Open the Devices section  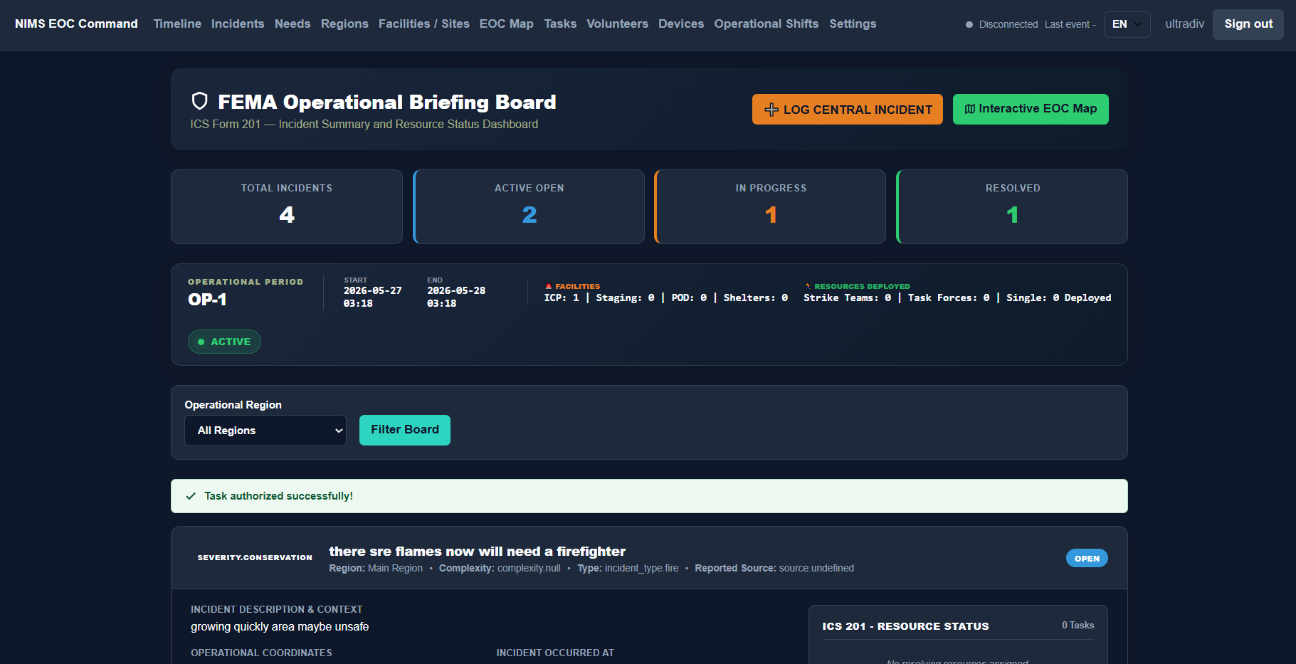(x=681, y=23)
